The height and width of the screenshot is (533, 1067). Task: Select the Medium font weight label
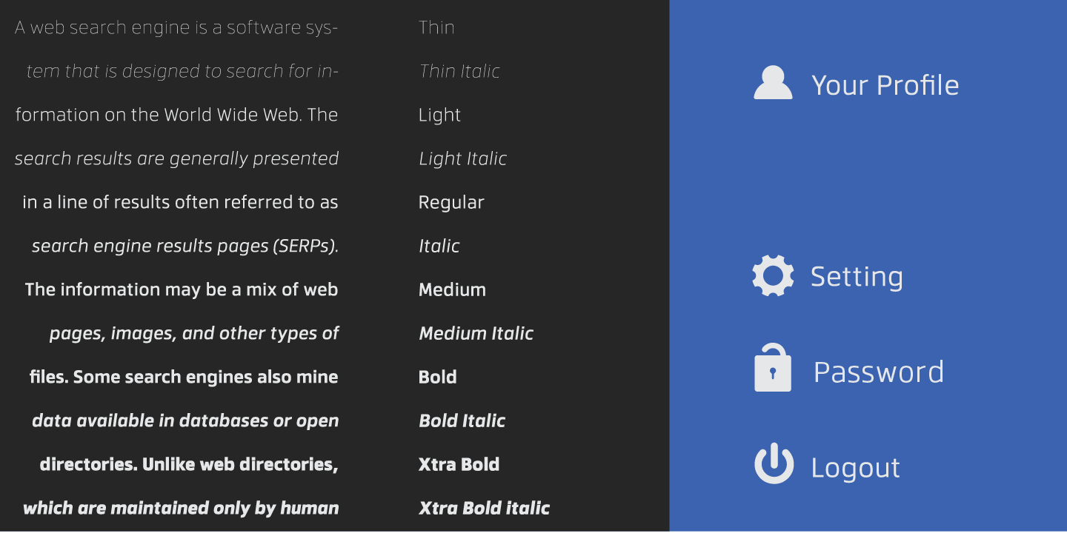[x=452, y=289]
